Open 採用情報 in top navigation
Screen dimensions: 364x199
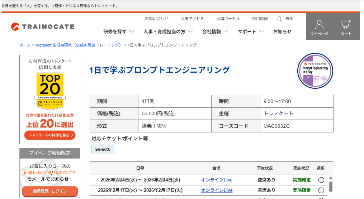pyautogui.click(x=260, y=19)
